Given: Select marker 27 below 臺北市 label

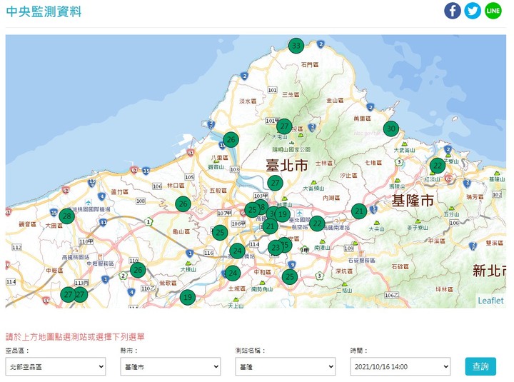Looking at the screenshot, I should click(x=275, y=183).
